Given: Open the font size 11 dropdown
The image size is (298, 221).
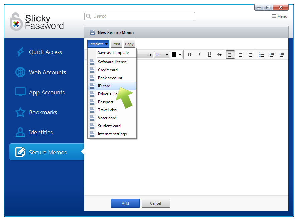Looking at the screenshot, I should click(x=162, y=55).
